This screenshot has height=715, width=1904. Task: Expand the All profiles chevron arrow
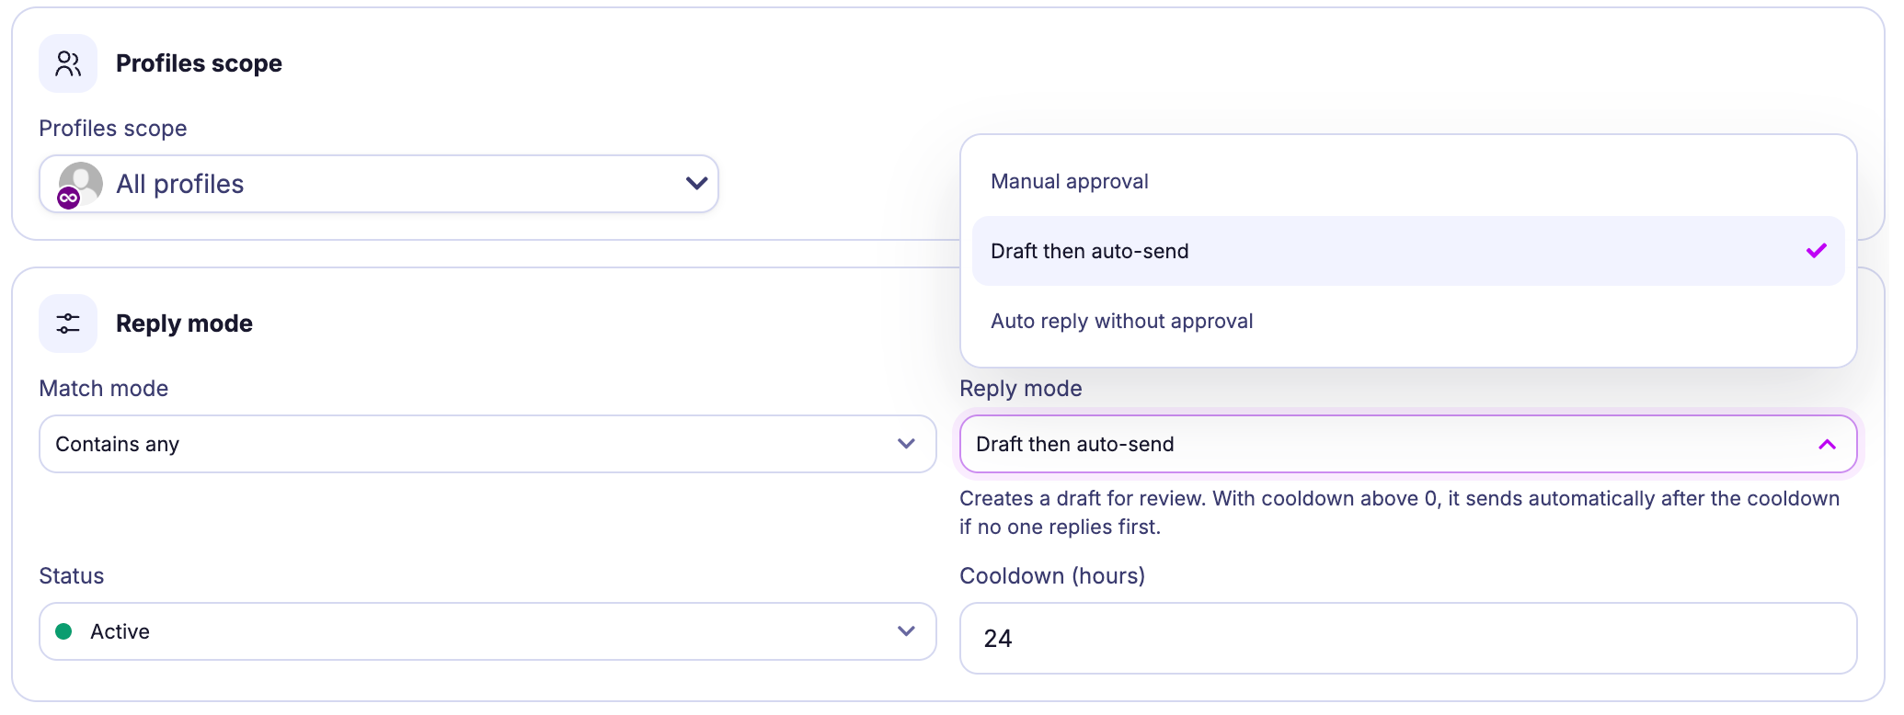point(696,184)
